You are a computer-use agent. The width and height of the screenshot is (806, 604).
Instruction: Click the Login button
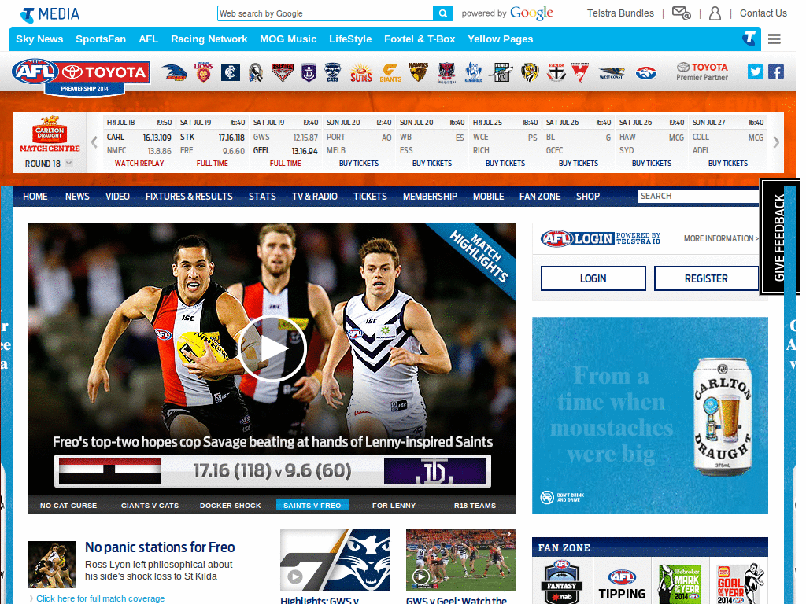click(593, 278)
